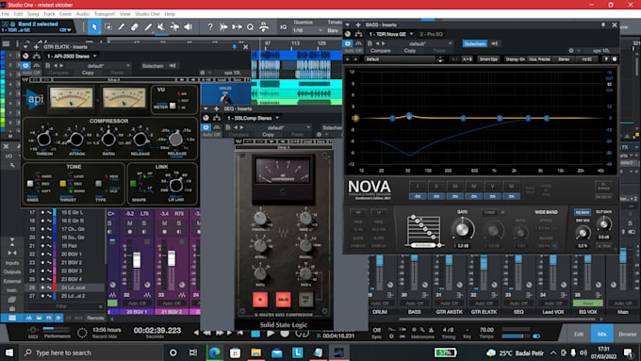Open the File menu

[x=6, y=14]
